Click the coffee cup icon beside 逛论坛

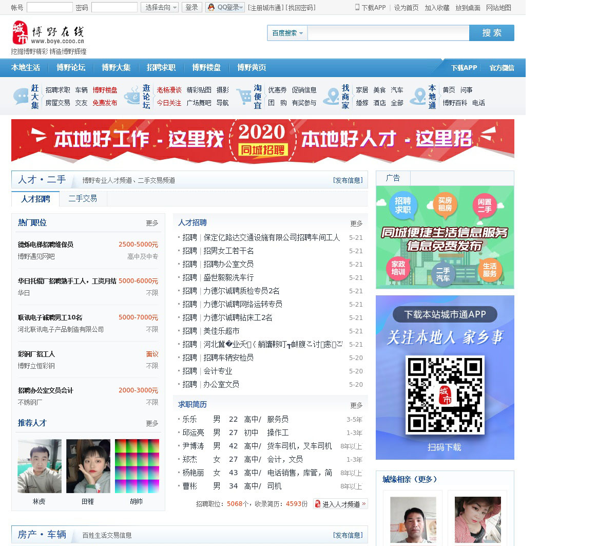click(x=132, y=97)
